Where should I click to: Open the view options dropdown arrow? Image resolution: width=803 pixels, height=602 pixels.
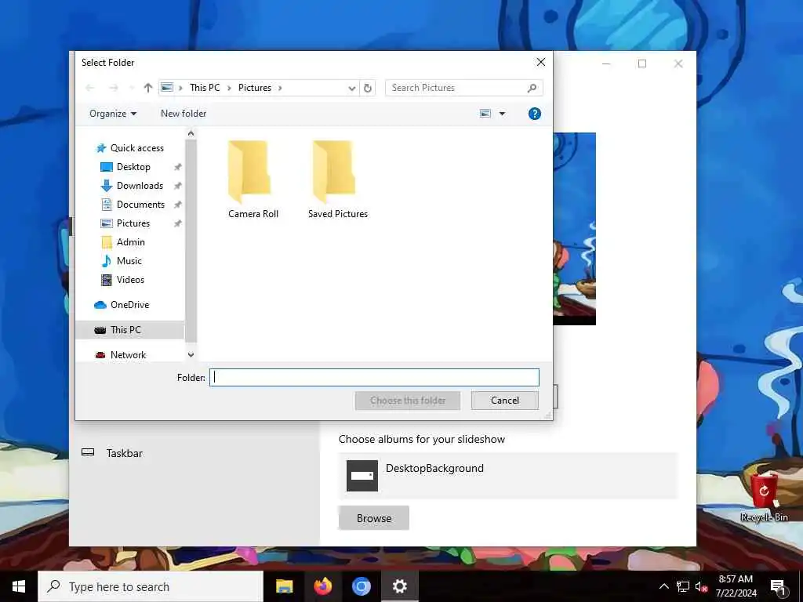tap(503, 114)
